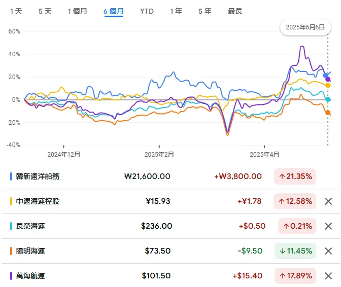Click the $101.50 price value

pos(156,276)
